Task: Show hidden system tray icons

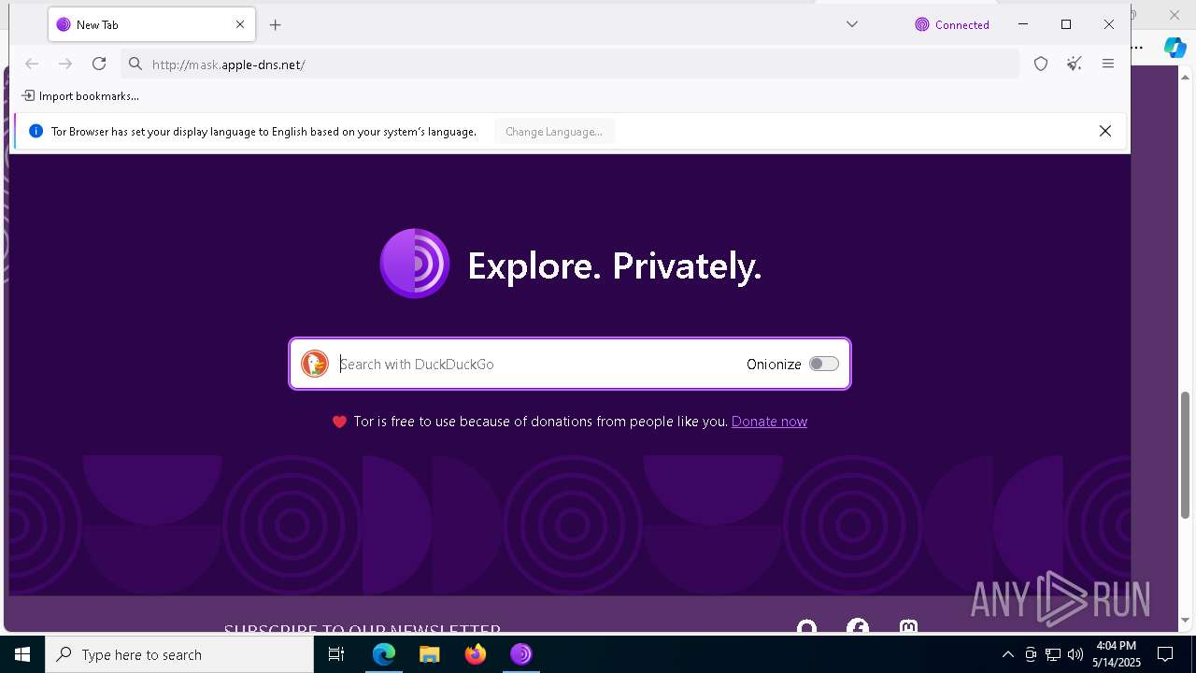Action: pos(1007,654)
